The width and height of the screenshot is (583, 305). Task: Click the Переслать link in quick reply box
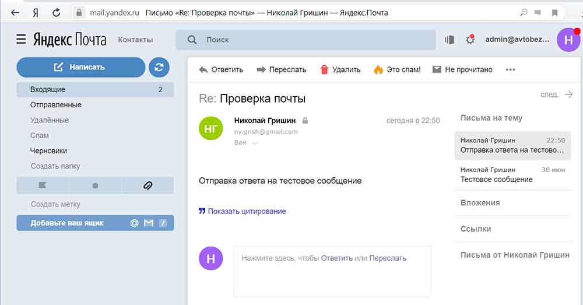click(x=388, y=258)
